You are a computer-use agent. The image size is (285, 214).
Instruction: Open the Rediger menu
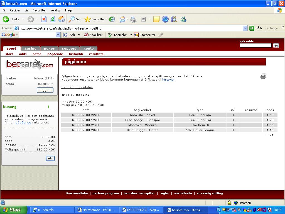tap(15, 10)
